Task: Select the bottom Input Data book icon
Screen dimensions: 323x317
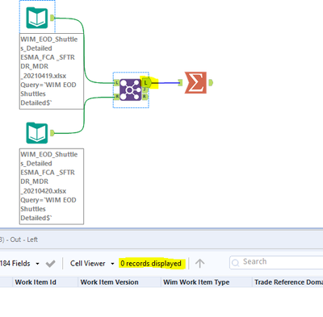Action: (37, 133)
